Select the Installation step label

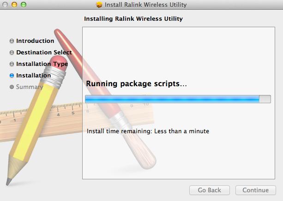click(x=34, y=76)
